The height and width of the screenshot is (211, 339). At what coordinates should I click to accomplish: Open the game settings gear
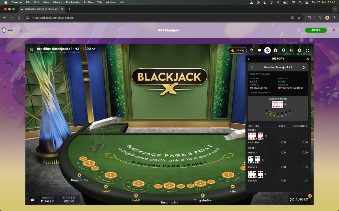(299, 50)
